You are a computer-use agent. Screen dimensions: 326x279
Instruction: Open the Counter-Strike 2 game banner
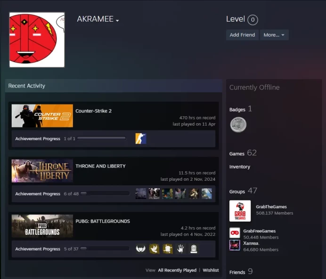[42, 116]
